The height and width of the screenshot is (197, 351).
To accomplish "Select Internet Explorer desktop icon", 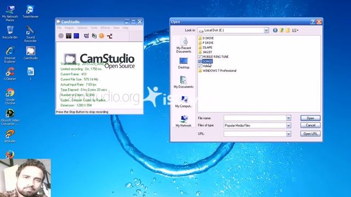I will click(10, 55).
